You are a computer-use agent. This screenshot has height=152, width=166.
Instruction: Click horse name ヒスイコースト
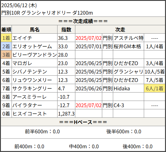tap(29, 114)
